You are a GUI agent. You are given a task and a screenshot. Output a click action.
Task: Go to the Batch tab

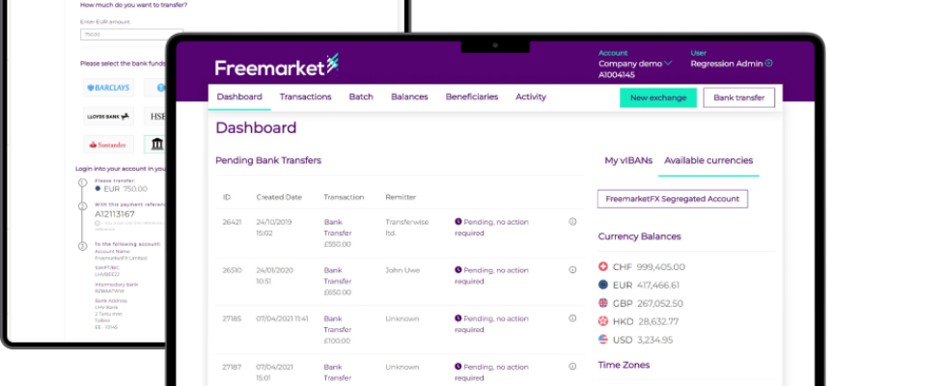pos(361,96)
